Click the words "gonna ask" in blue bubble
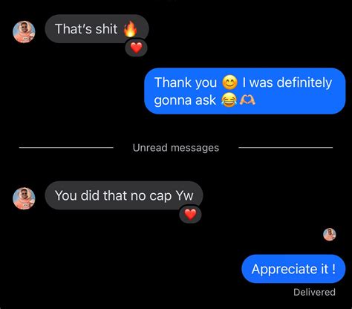This screenshot has height=309, width=352. pyautogui.click(x=185, y=100)
